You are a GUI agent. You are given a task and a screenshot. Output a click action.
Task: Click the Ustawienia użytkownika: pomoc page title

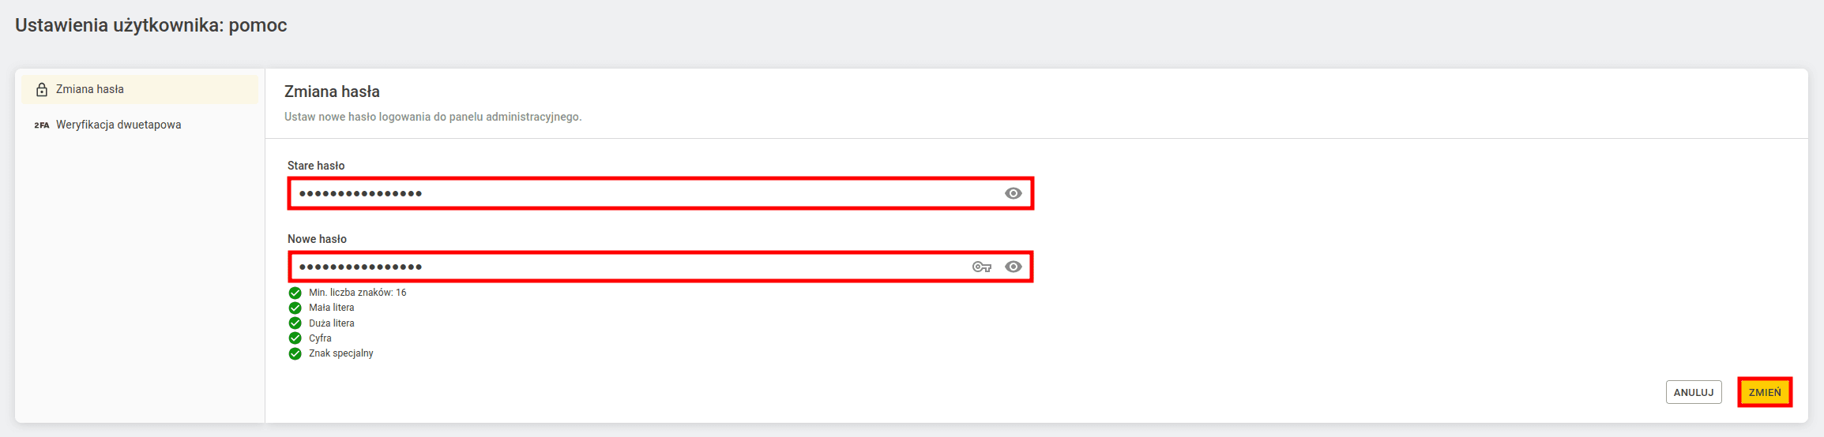(151, 25)
